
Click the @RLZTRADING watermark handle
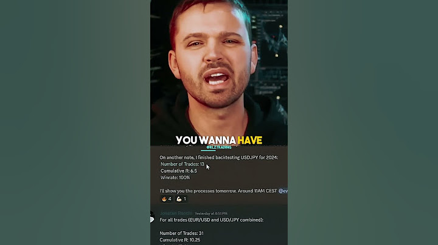point(219,147)
